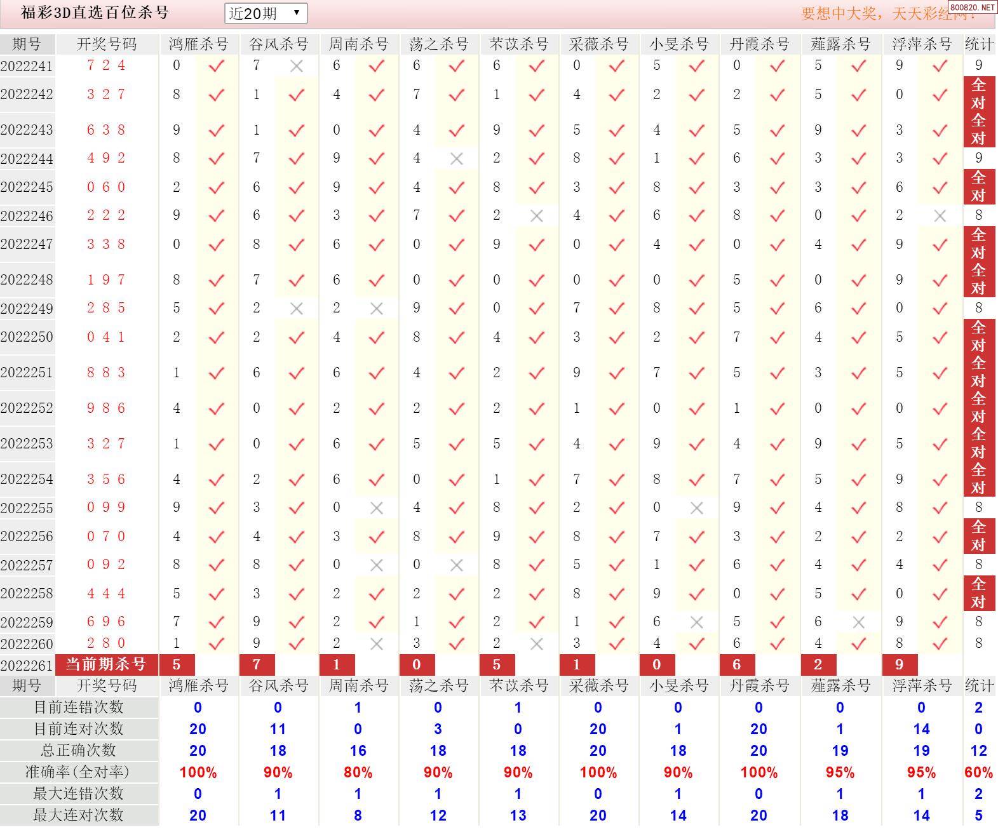Click the red checkmark in 采薇 column, row 2022250
Viewport: 998px width, 832px height.
click(617, 337)
